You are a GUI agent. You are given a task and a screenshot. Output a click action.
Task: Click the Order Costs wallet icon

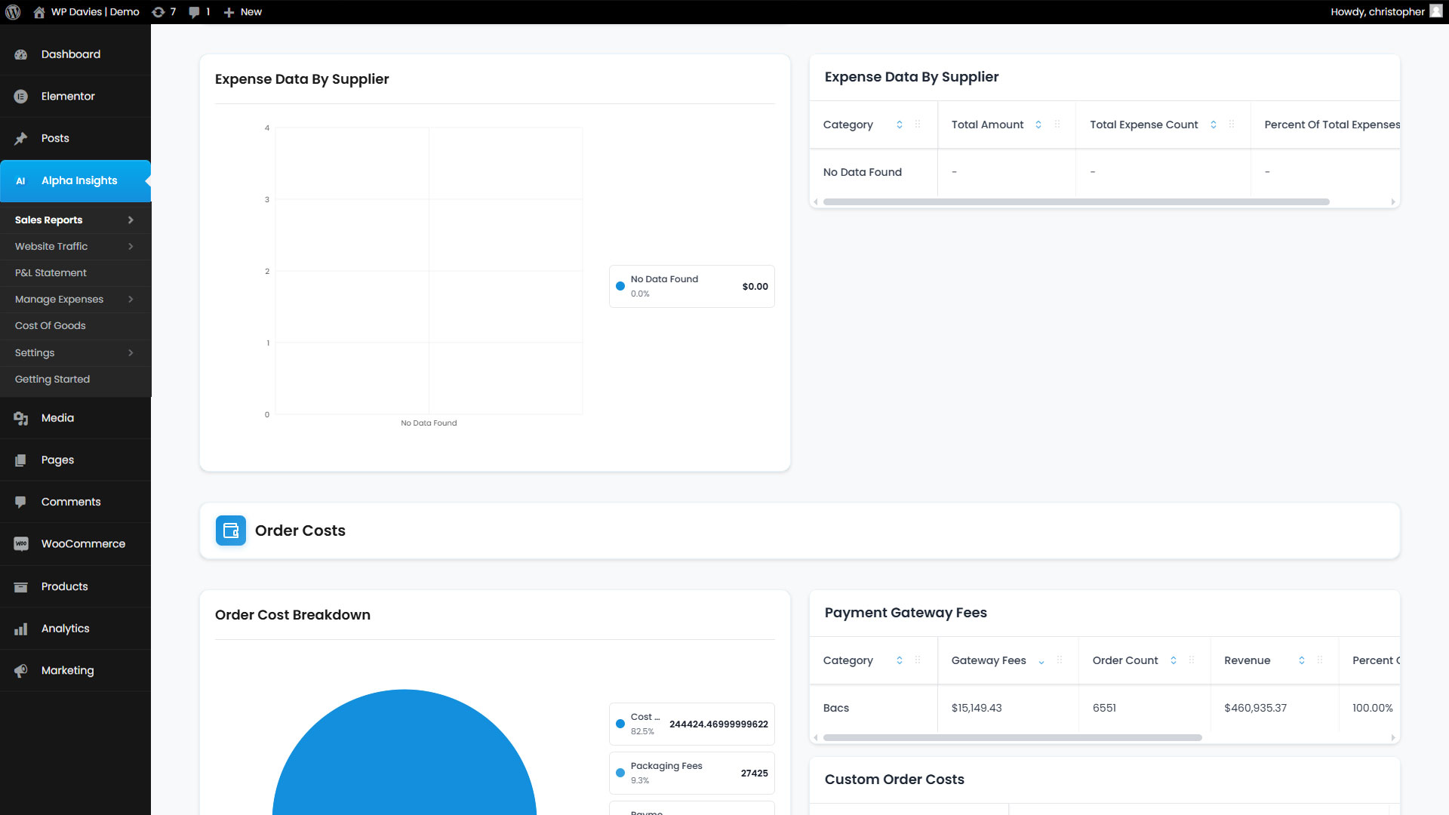coord(230,531)
